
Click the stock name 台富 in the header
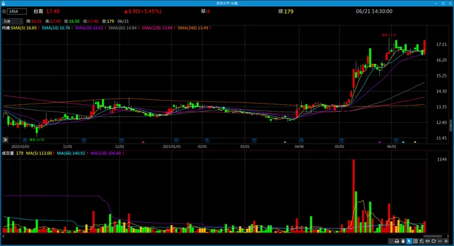(x=38, y=11)
